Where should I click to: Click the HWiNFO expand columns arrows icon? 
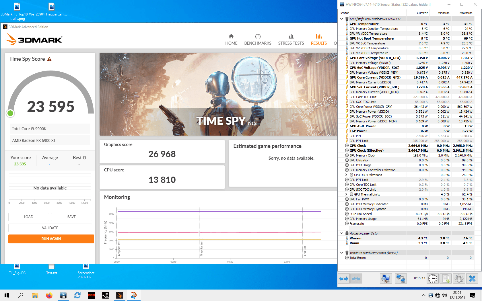tap(344, 278)
